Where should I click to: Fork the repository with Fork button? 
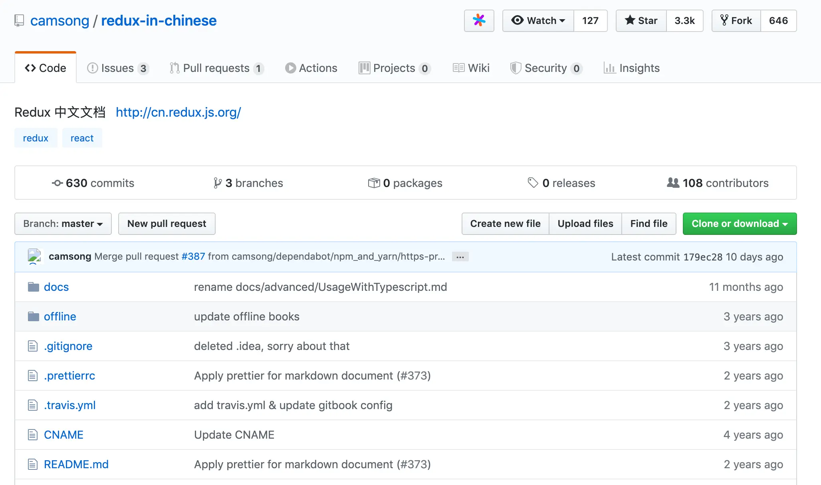(x=736, y=20)
